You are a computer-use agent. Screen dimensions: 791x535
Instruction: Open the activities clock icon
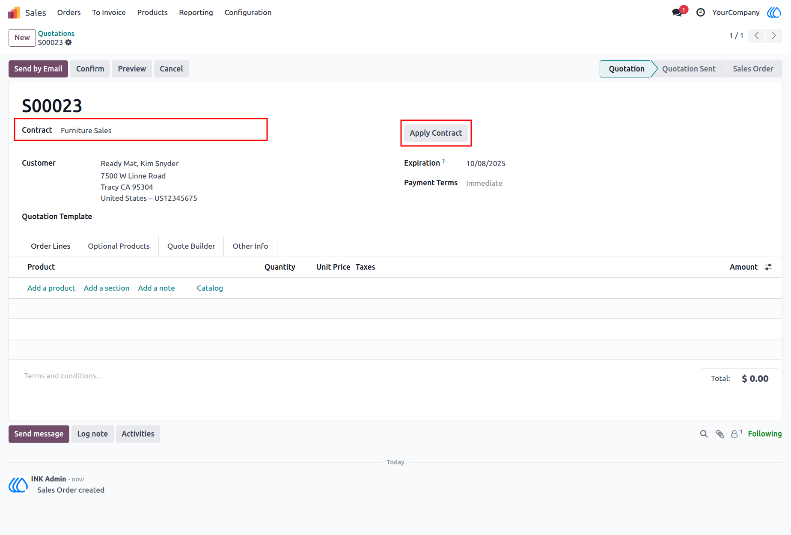tap(701, 12)
